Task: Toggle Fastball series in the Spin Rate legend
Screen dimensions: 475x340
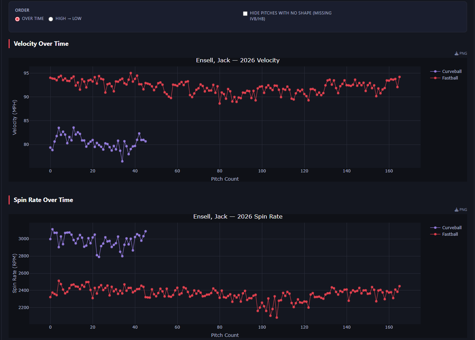Action: tap(444, 234)
